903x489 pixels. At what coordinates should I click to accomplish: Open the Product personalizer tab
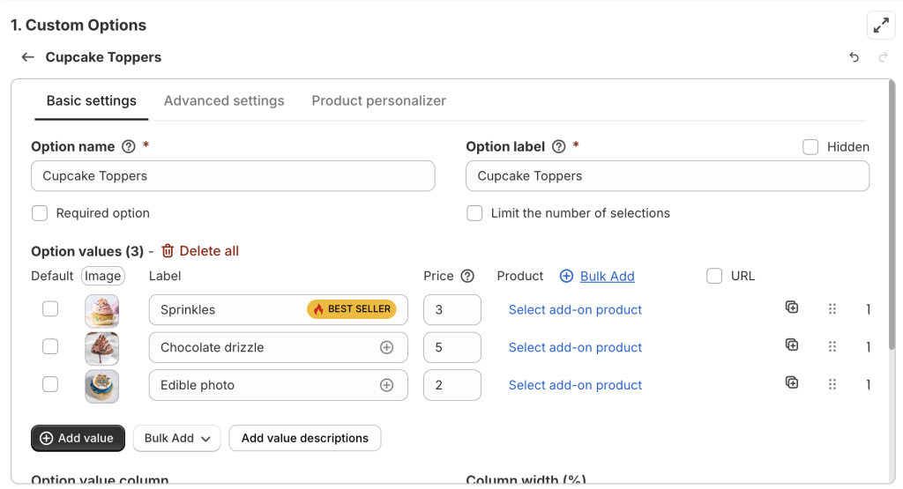tap(378, 100)
